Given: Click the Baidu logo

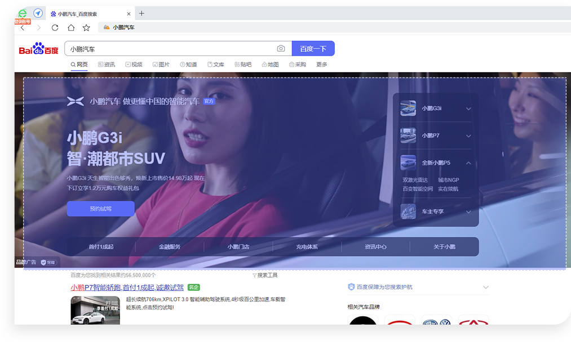Looking at the screenshot, I should pos(38,49).
